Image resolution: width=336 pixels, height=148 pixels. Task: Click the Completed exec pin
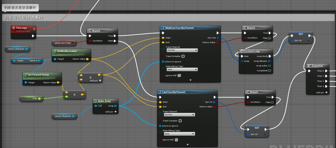point(270,71)
